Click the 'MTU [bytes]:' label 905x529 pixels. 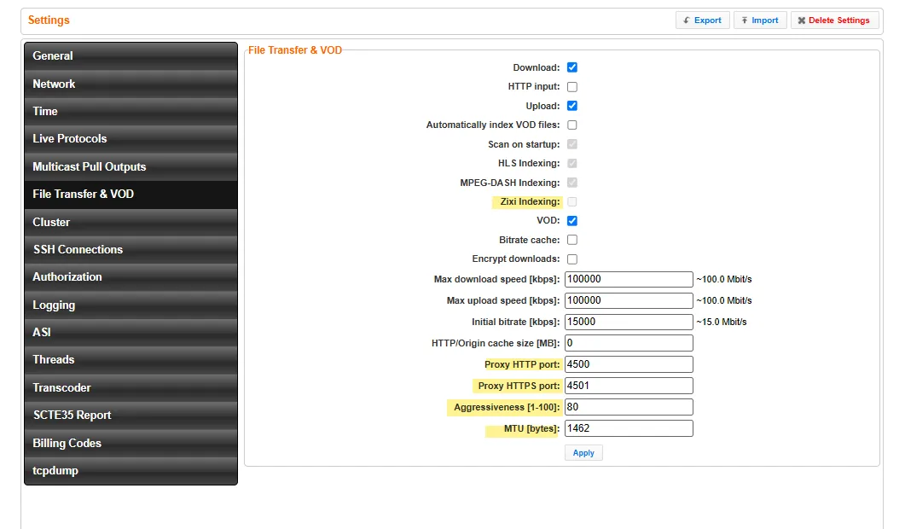[531, 428]
